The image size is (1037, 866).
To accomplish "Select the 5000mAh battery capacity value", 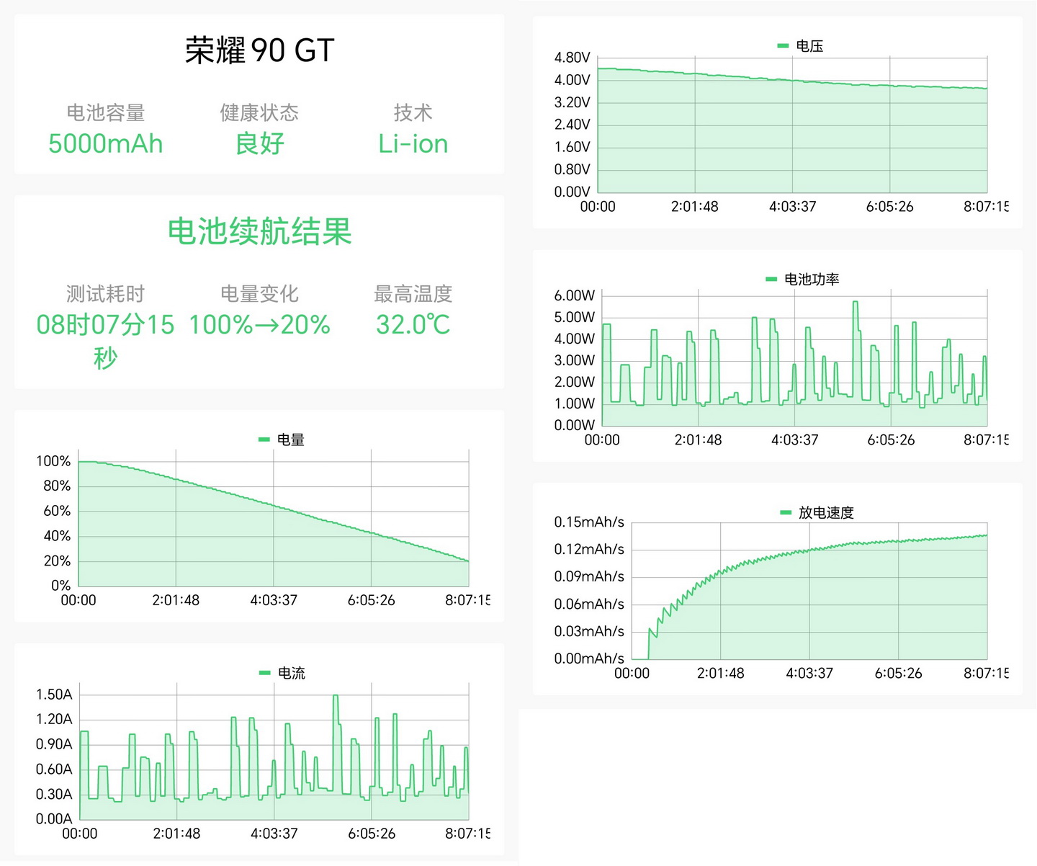I will (106, 144).
